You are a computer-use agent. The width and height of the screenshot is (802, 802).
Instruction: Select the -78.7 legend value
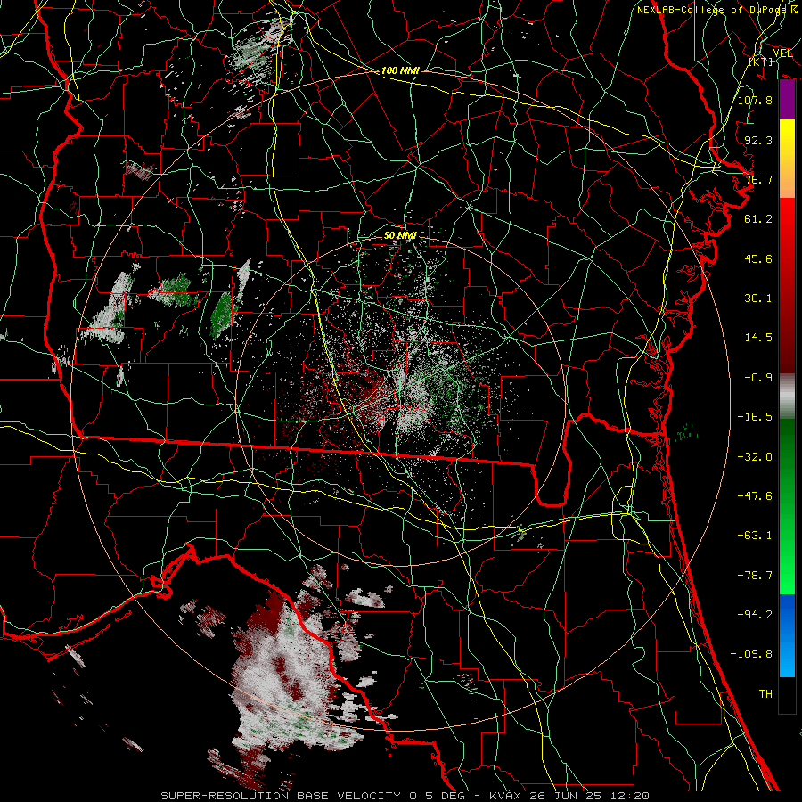pyautogui.click(x=755, y=576)
